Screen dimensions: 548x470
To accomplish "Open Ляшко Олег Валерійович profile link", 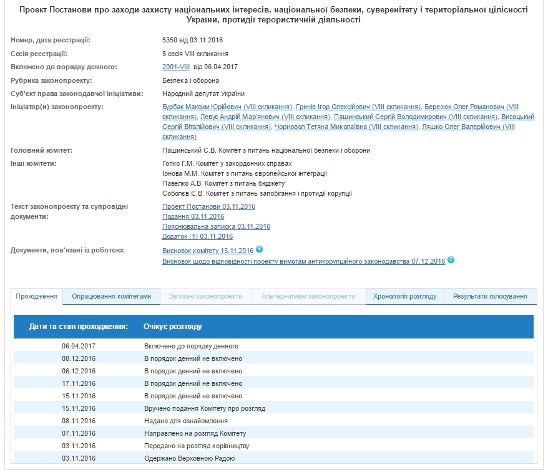I will click(x=468, y=127).
